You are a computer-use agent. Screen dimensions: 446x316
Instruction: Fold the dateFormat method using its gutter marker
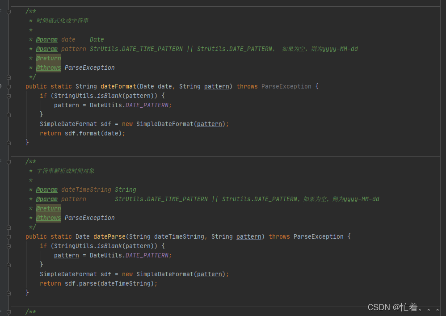(x=9, y=87)
